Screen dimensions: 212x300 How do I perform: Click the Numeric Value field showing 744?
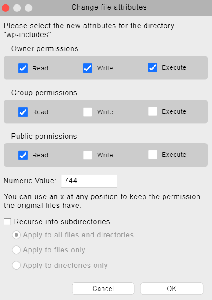click(x=89, y=181)
